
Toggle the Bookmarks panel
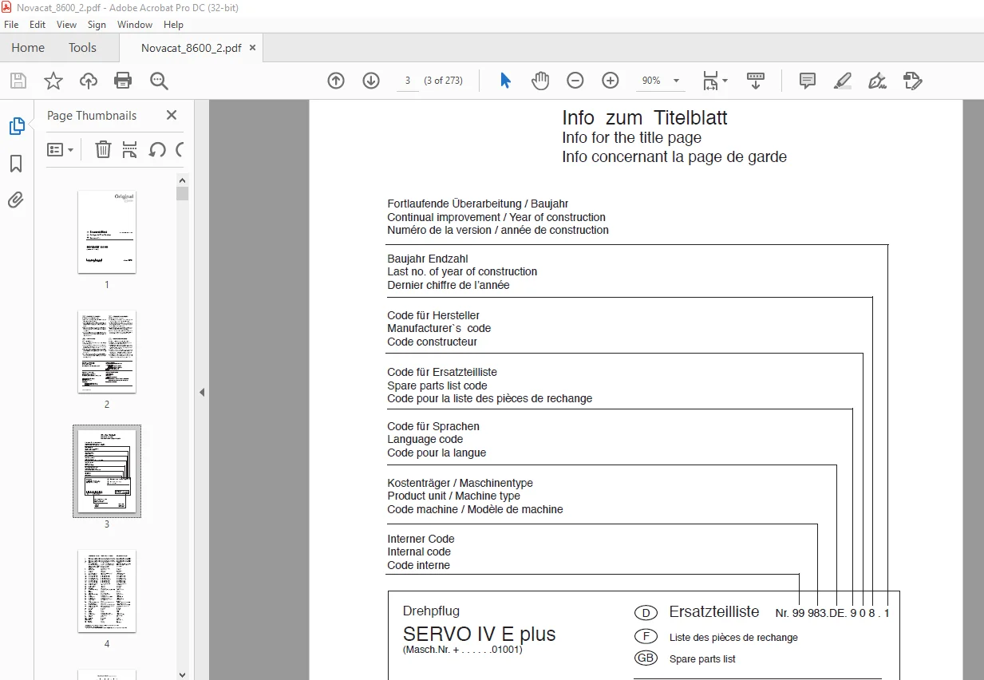(x=16, y=164)
